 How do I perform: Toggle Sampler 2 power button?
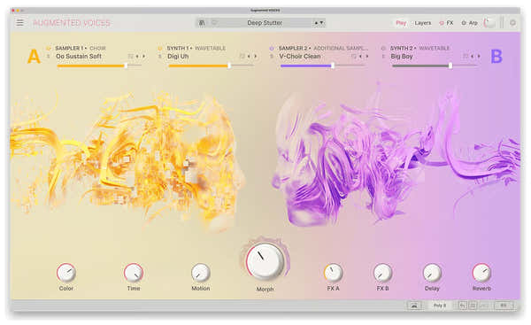click(272, 49)
